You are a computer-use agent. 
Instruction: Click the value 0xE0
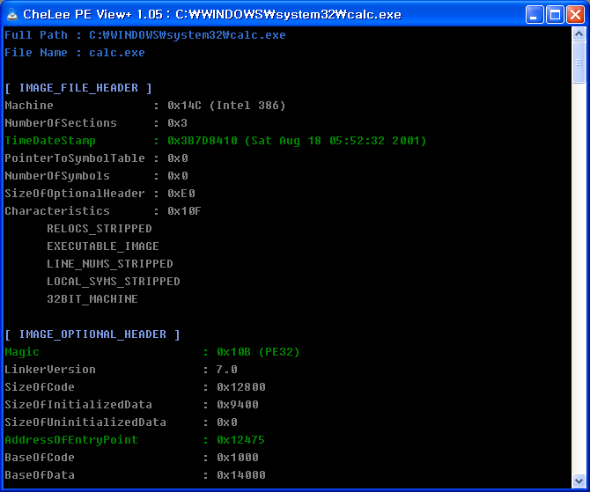tap(181, 194)
